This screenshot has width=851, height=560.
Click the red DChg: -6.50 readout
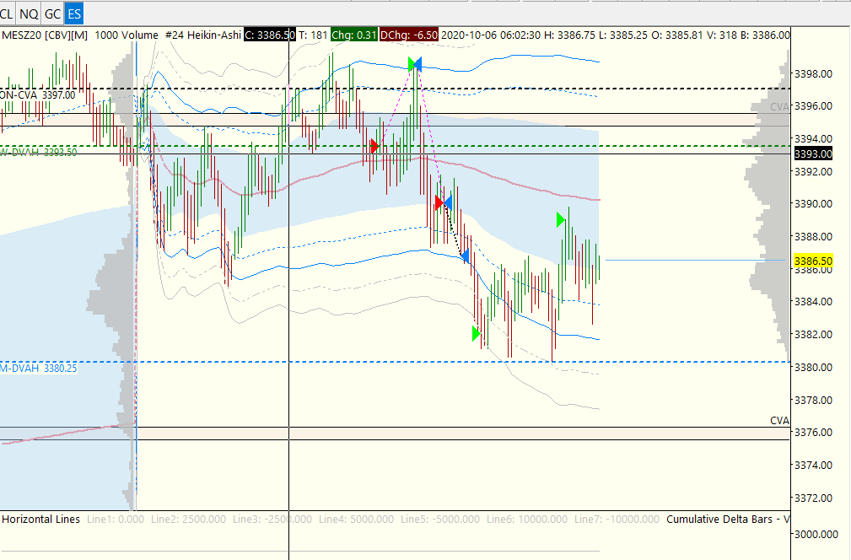[x=409, y=35]
